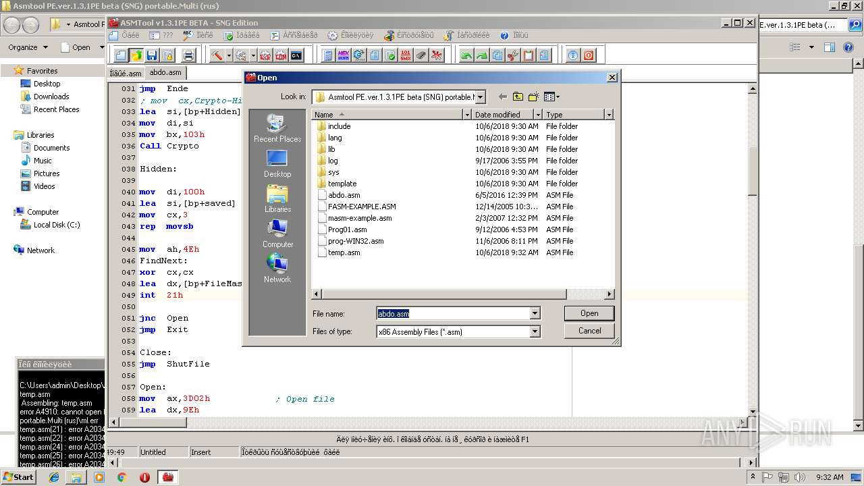The width and height of the screenshot is (864, 486).
Task: Click the COM build icon in ASMTool toolbar
Action: coord(279,55)
